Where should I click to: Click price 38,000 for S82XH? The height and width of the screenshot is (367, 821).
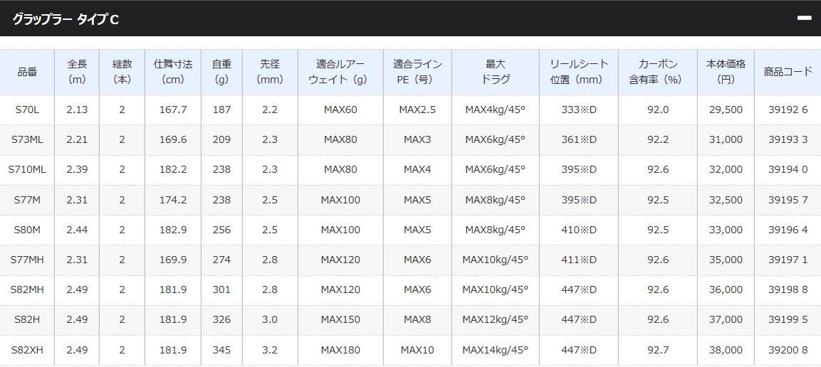click(x=726, y=350)
